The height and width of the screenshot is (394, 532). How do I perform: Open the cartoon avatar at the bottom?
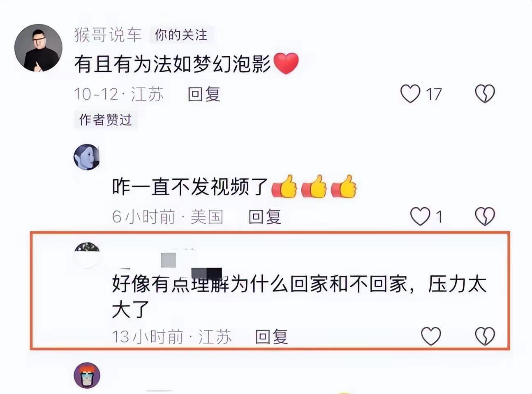[x=87, y=376]
